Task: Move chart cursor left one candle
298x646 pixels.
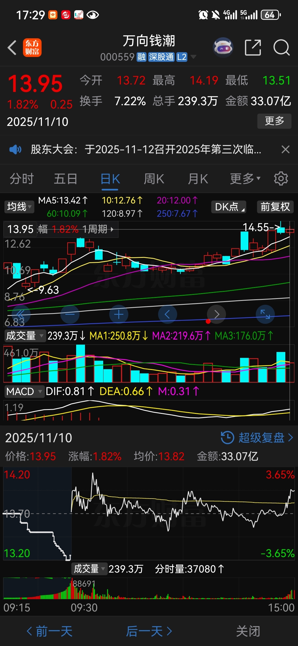Action: coord(167,314)
